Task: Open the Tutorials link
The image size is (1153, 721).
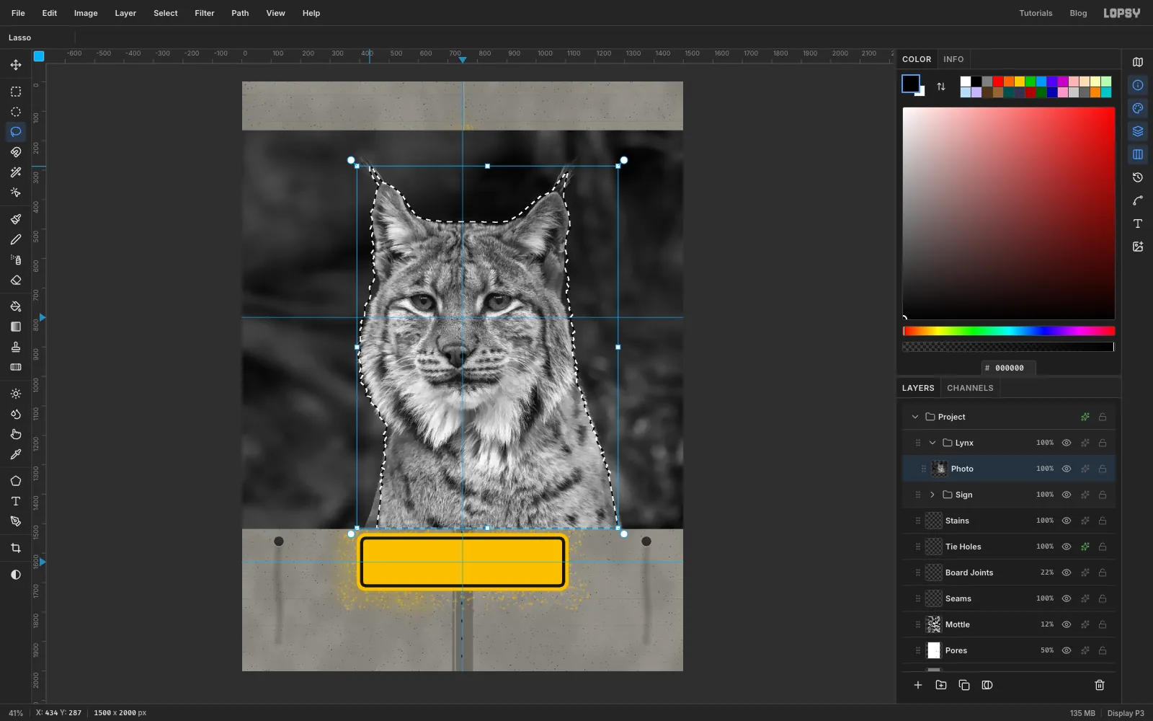Action: tap(1036, 13)
